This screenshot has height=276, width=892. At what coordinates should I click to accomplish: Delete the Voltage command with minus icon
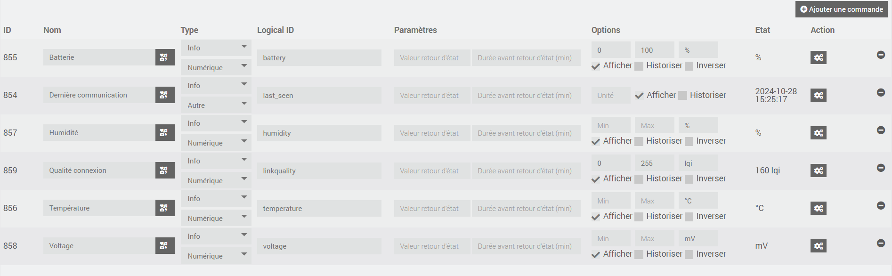pyautogui.click(x=880, y=244)
